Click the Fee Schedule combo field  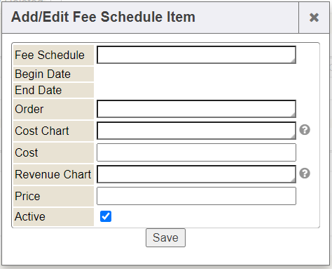(x=196, y=55)
